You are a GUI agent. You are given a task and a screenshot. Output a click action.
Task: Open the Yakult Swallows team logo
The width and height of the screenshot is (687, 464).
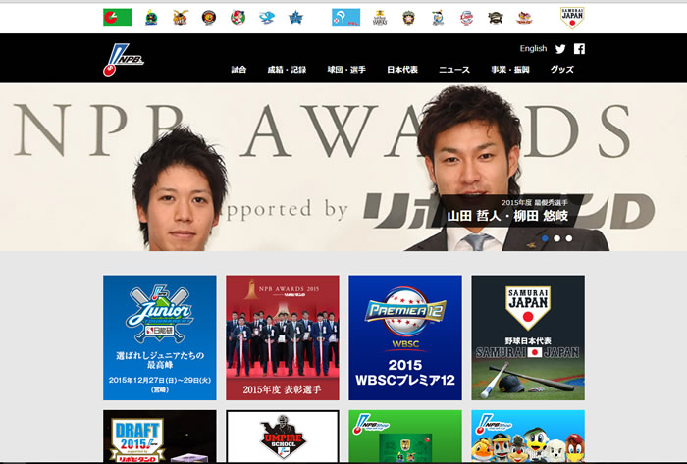point(151,18)
